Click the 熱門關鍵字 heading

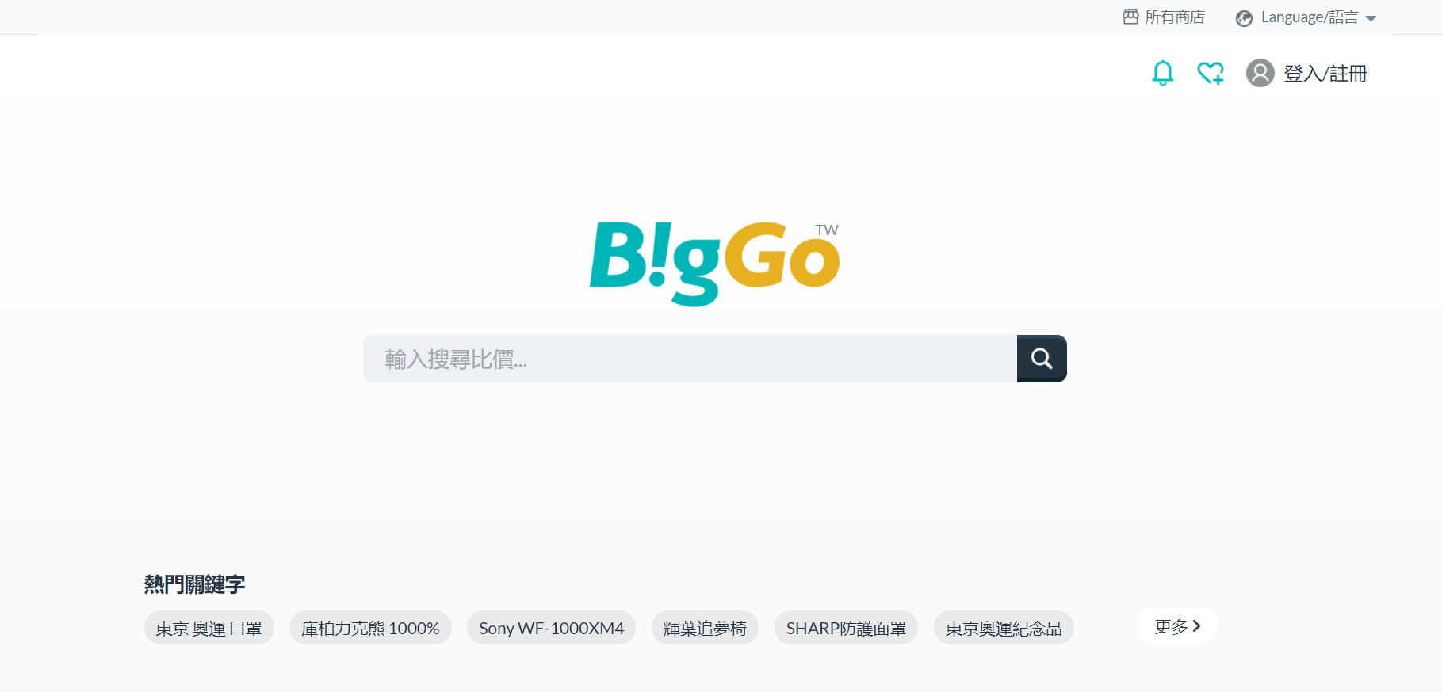[194, 584]
